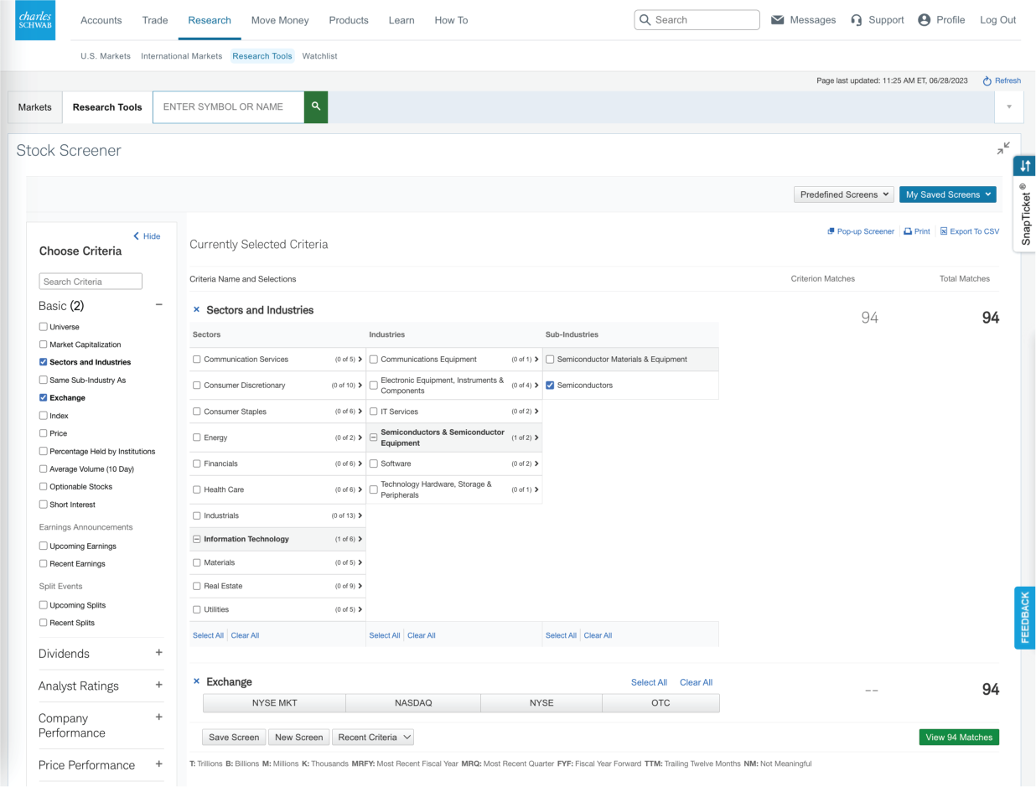Image resolution: width=1036 pixels, height=787 pixels.
Task: Click the magnifier icon in the Search box
Action: (x=645, y=20)
